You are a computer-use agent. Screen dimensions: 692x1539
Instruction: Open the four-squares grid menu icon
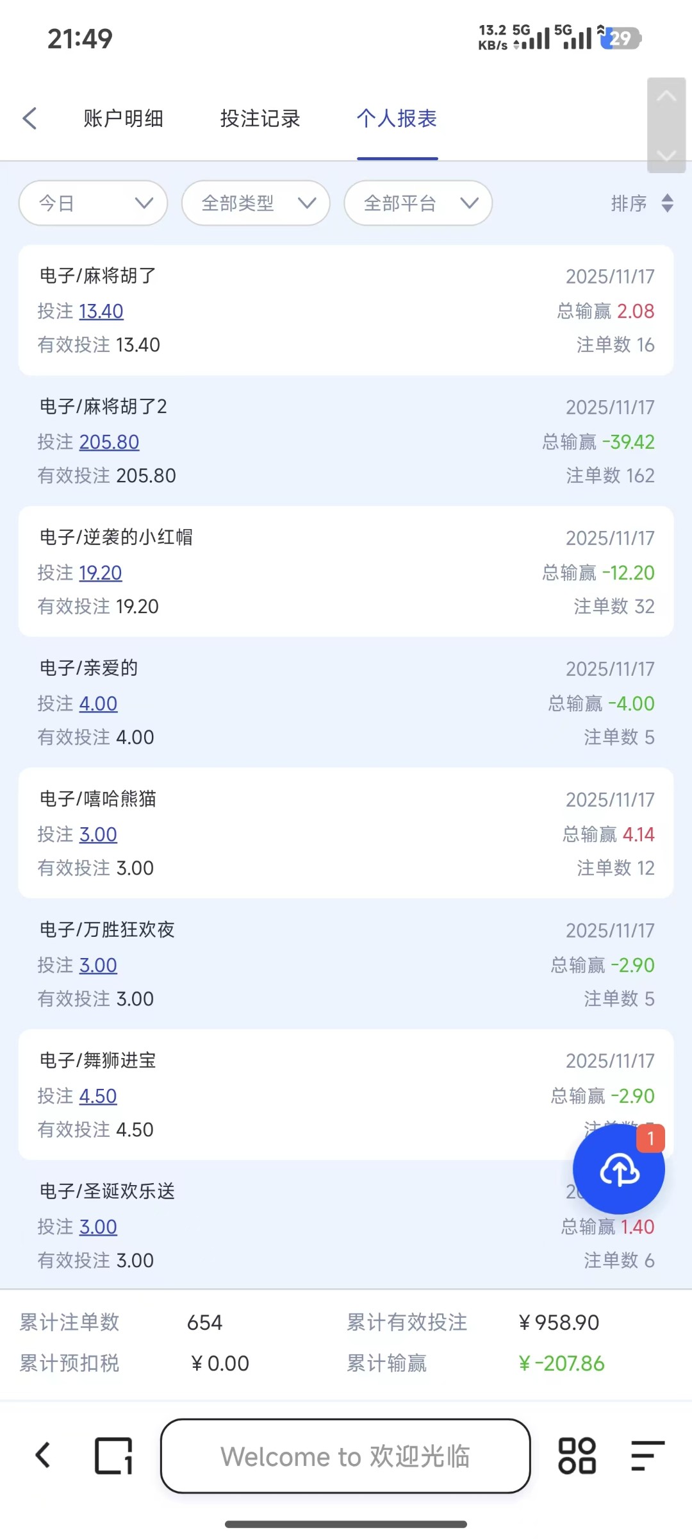pos(577,1456)
